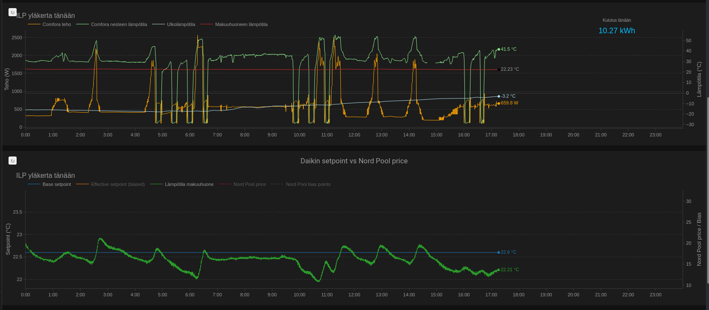Click the refresh icon on the upper power chart
This screenshot has width=709, height=310.
(12, 12)
